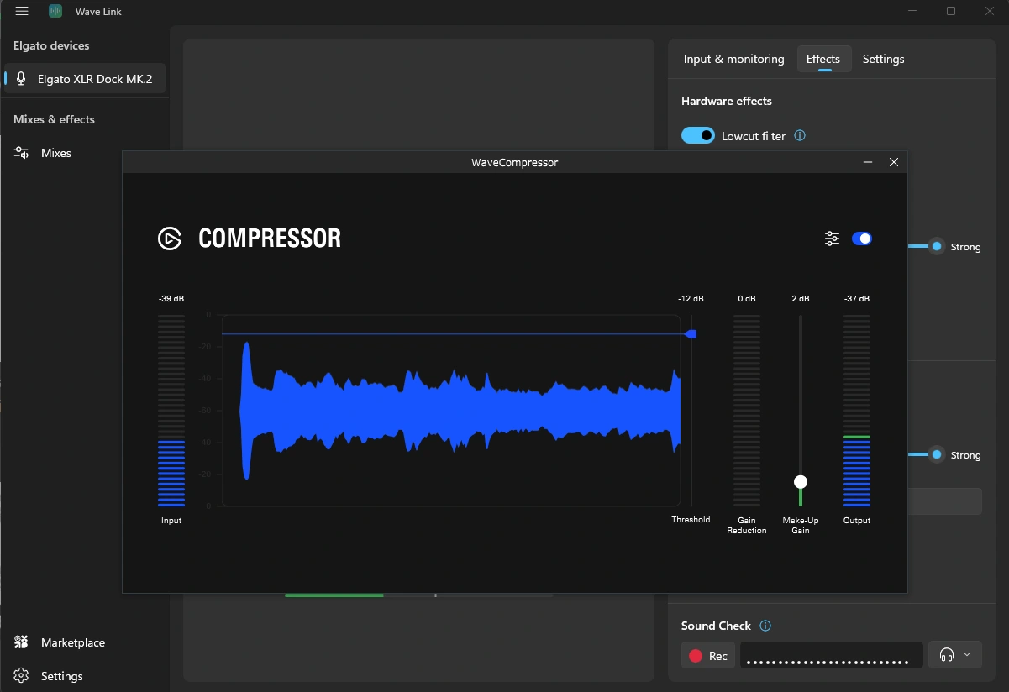Image resolution: width=1009 pixels, height=692 pixels.
Task: Click the Make-Up Gain slider knob
Action: [801, 482]
